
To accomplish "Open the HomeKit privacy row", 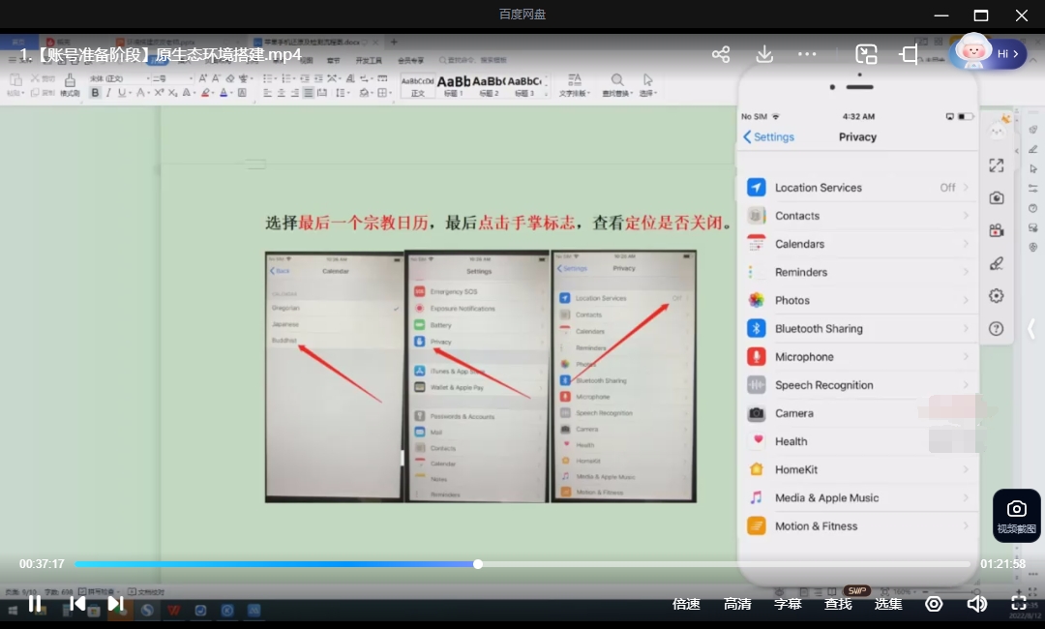I will (x=857, y=469).
